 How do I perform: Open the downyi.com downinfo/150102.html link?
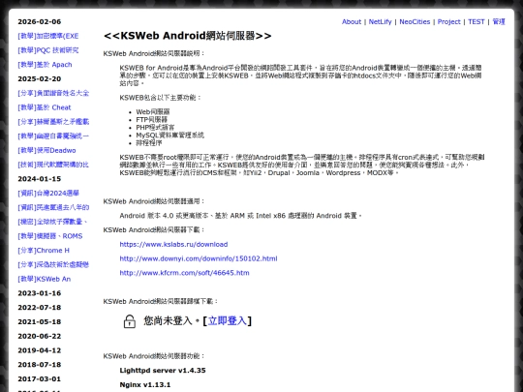[199, 258]
